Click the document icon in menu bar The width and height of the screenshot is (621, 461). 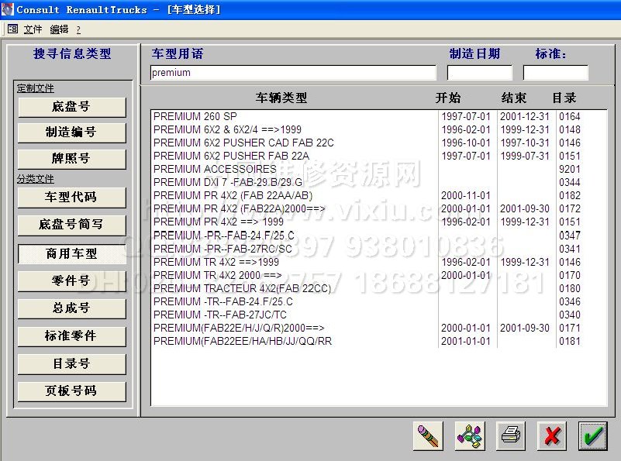tap(12, 29)
